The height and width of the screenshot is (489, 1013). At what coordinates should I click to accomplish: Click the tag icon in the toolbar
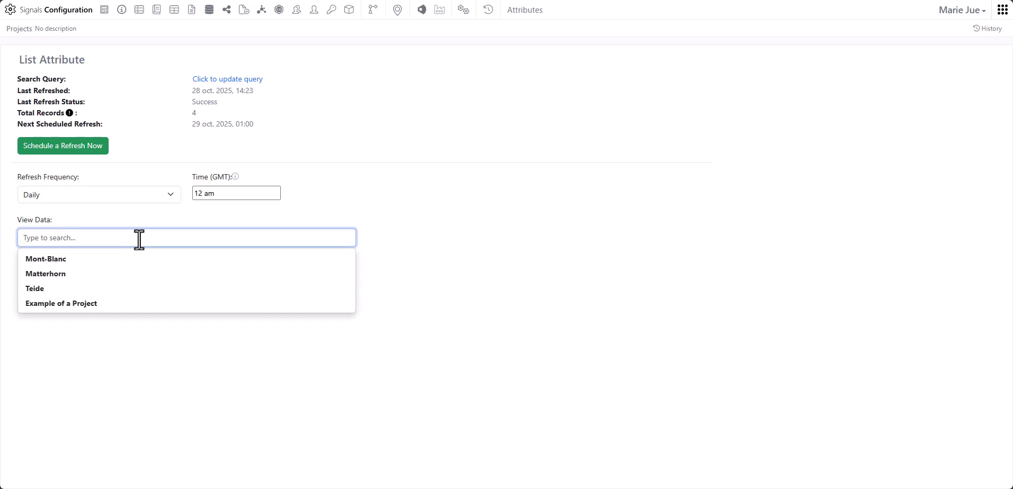(421, 10)
